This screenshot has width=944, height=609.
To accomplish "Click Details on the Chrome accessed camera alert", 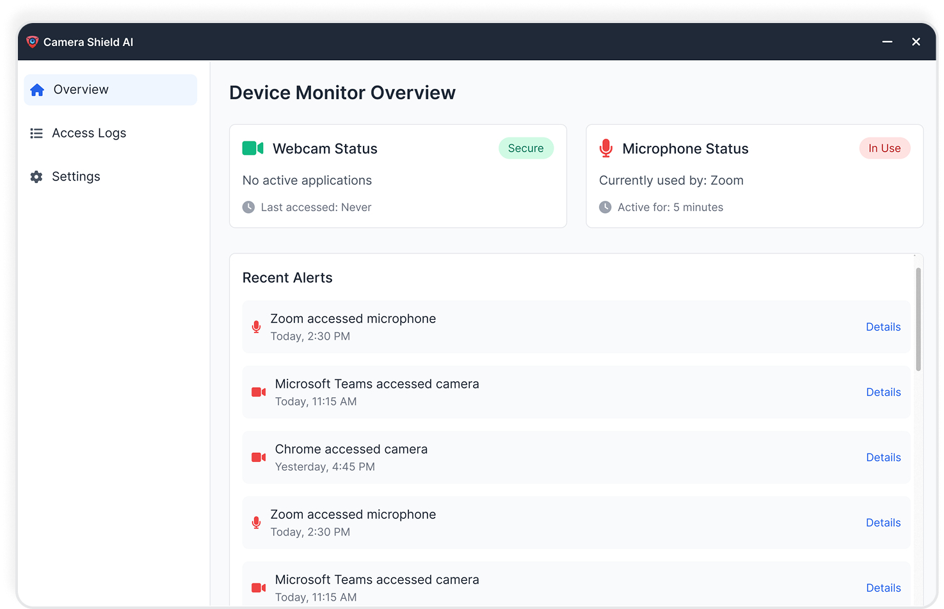I will coord(883,457).
